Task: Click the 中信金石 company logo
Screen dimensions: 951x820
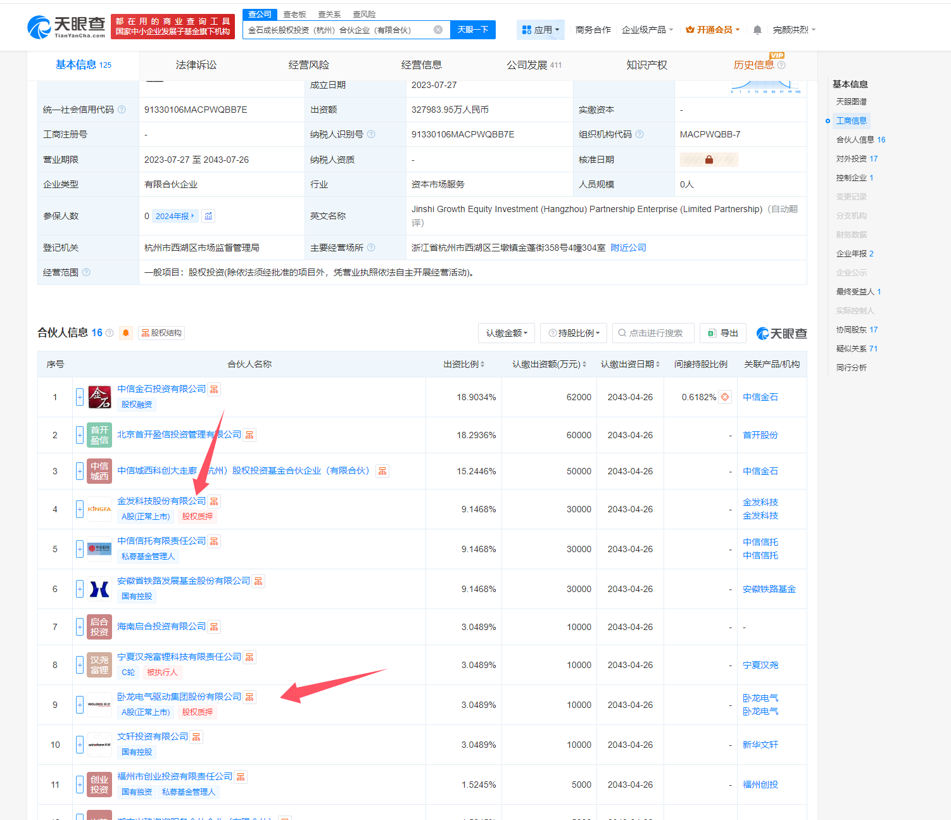Action: pos(99,397)
